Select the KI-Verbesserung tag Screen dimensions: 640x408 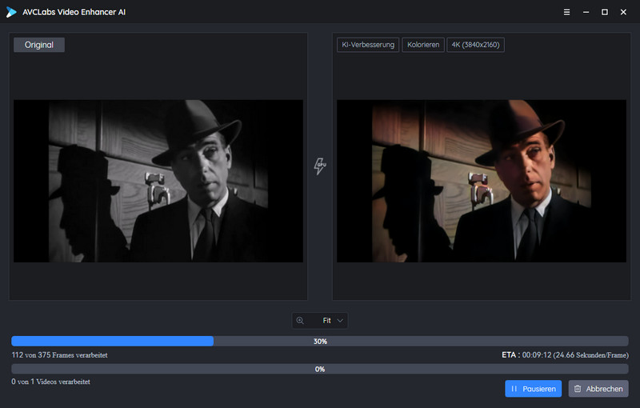(x=368, y=45)
